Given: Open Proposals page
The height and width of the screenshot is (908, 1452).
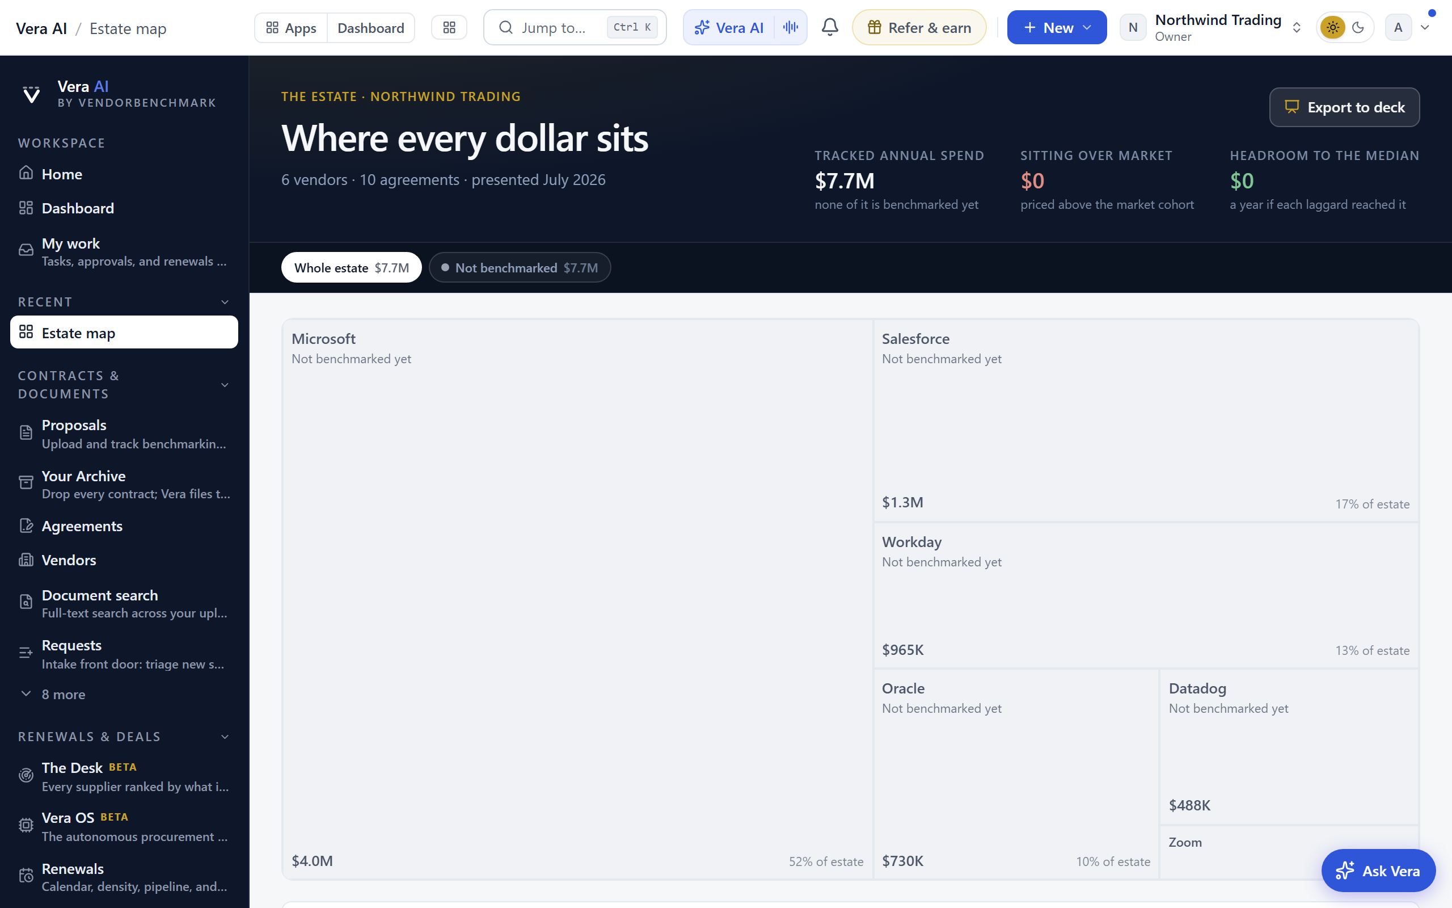Looking at the screenshot, I should 124,434.
